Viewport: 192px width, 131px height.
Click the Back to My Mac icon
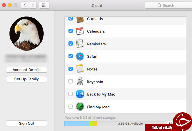[80, 94]
